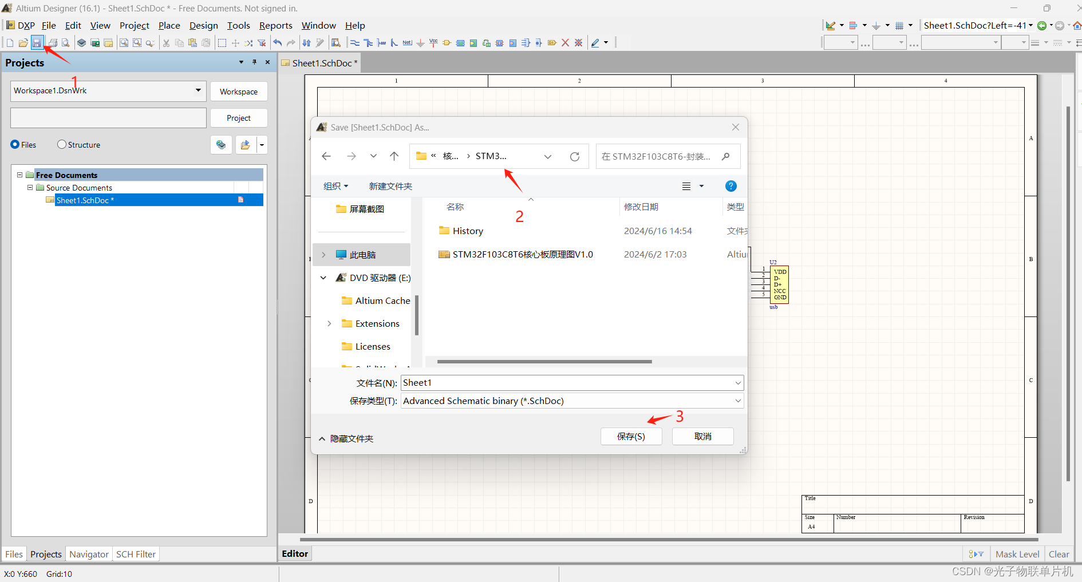Viewport: 1082px width, 582px height.
Task: Click the Redo arrow icon
Action: 291,43
